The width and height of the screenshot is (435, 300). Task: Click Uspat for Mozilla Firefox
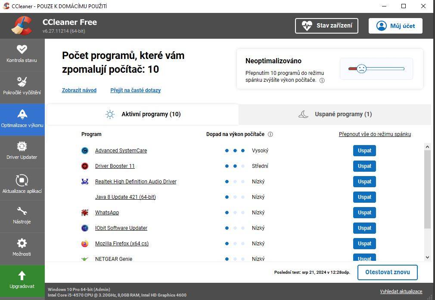(x=364, y=244)
